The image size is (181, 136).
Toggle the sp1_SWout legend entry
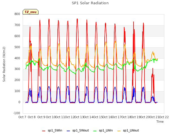coord(78,131)
